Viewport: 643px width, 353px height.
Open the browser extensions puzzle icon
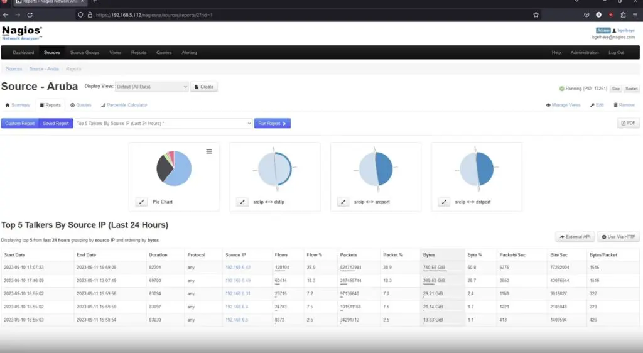click(x=623, y=14)
